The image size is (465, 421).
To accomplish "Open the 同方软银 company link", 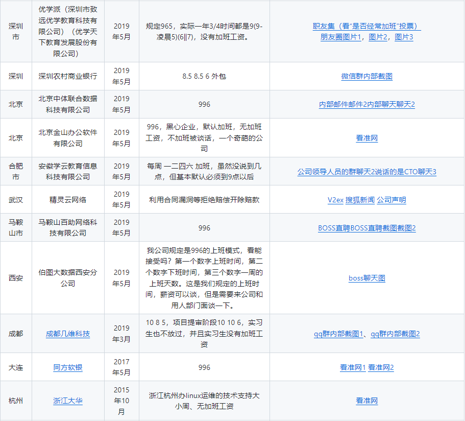I will (68, 367).
